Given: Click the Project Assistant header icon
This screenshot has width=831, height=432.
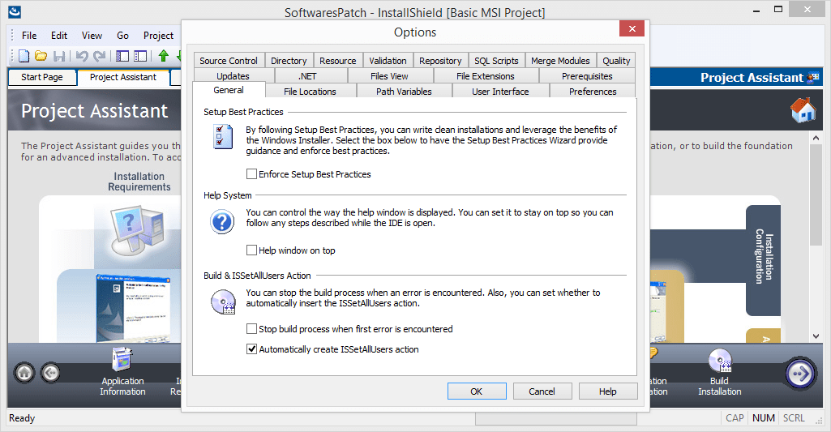Looking at the screenshot, I should (813, 78).
